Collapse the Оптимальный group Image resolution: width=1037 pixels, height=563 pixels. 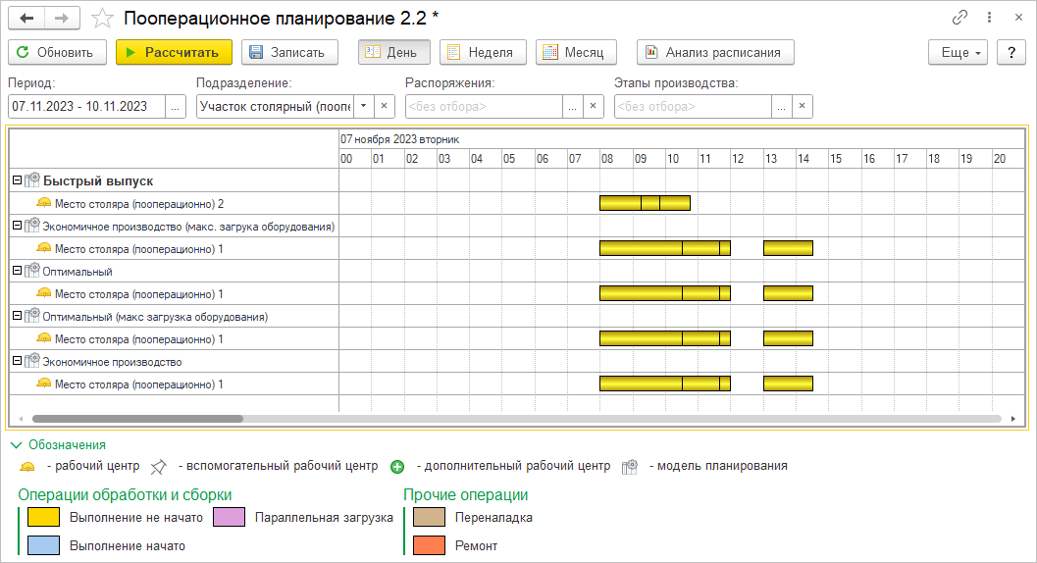point(18,270)
